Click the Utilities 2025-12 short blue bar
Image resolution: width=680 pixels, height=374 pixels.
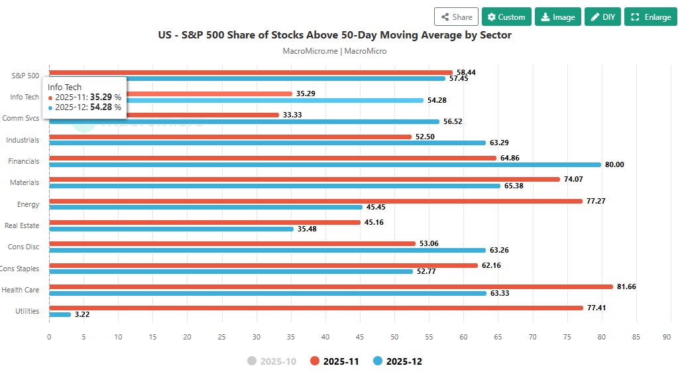click(60, 314)
